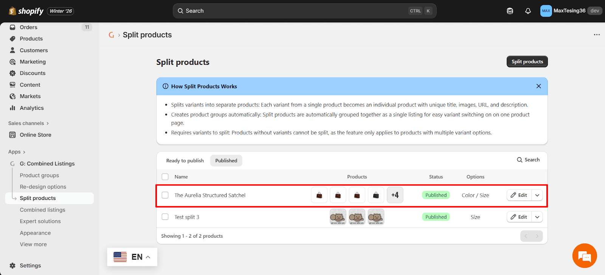Check the Test split 3 row
Image resolution: width=605 pixels, height=275 pixels.
165,217
